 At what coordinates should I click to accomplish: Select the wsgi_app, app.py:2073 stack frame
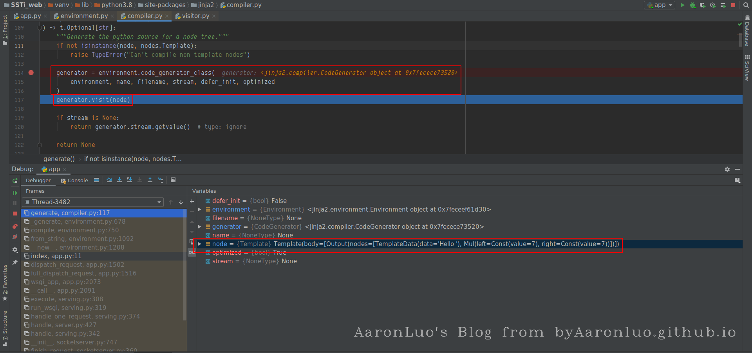point(102,282)
